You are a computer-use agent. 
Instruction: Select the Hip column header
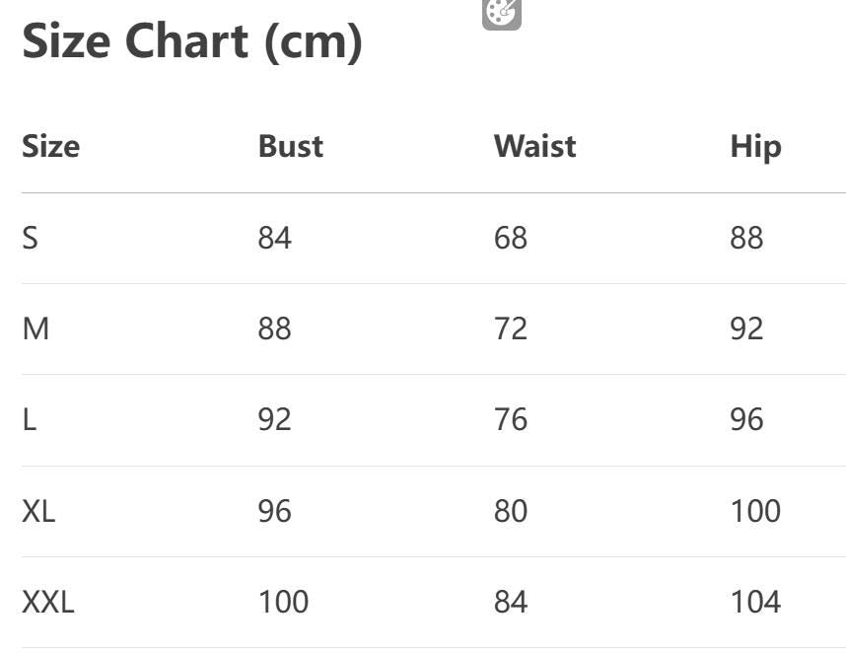[755, 146]
